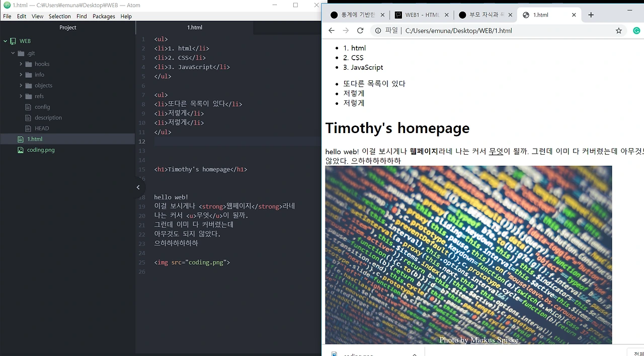Screen dimensions: 644x356
Task: Click the '<li>2. CSS</li>' code line
Action: coord(180,58)
